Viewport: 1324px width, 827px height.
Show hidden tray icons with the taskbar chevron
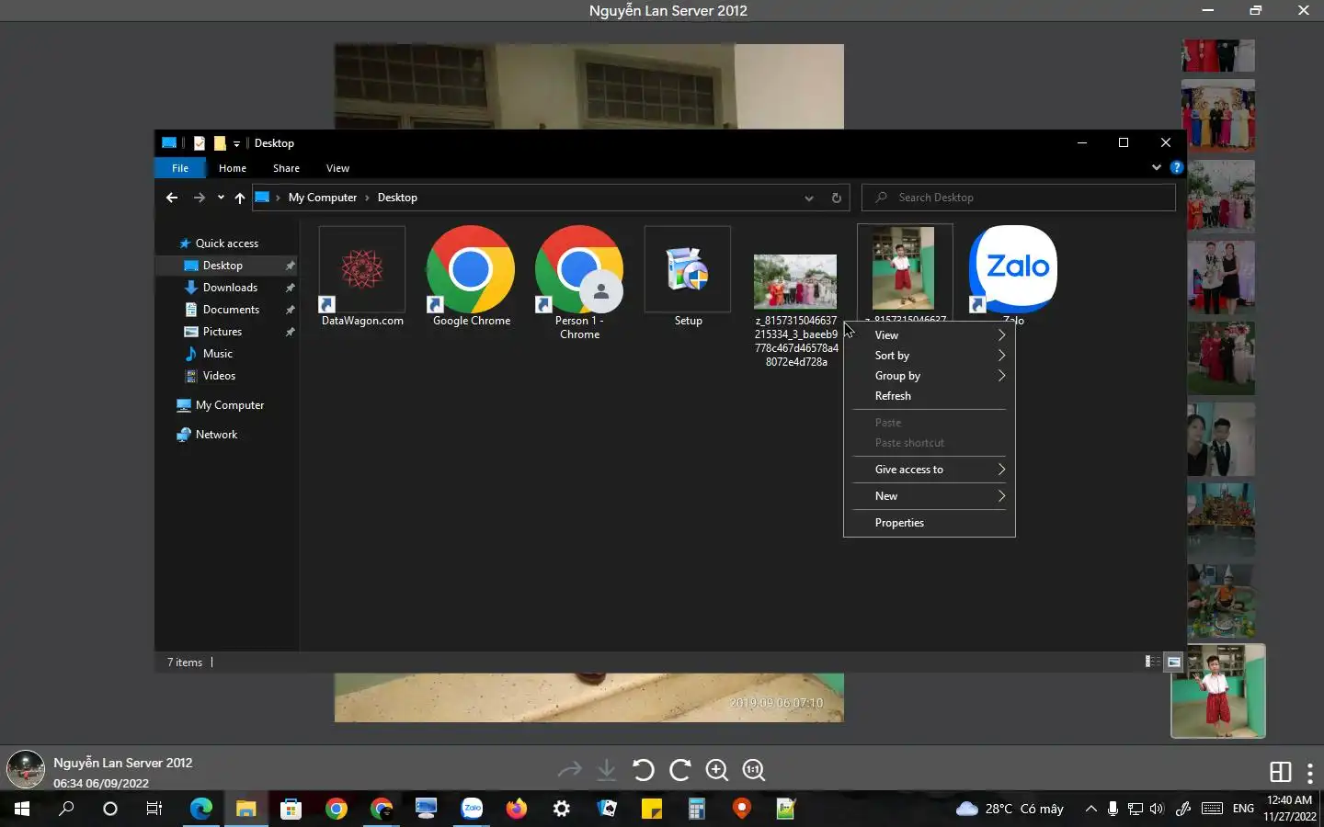point(1090,809)
